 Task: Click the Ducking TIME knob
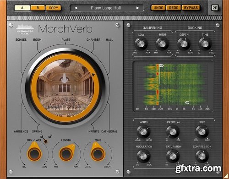[x=205, y=44]
